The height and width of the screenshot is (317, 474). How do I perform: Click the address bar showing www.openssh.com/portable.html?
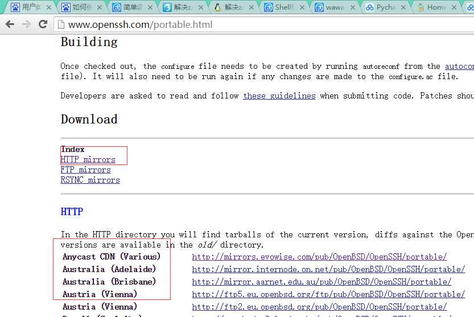point(263,24)
